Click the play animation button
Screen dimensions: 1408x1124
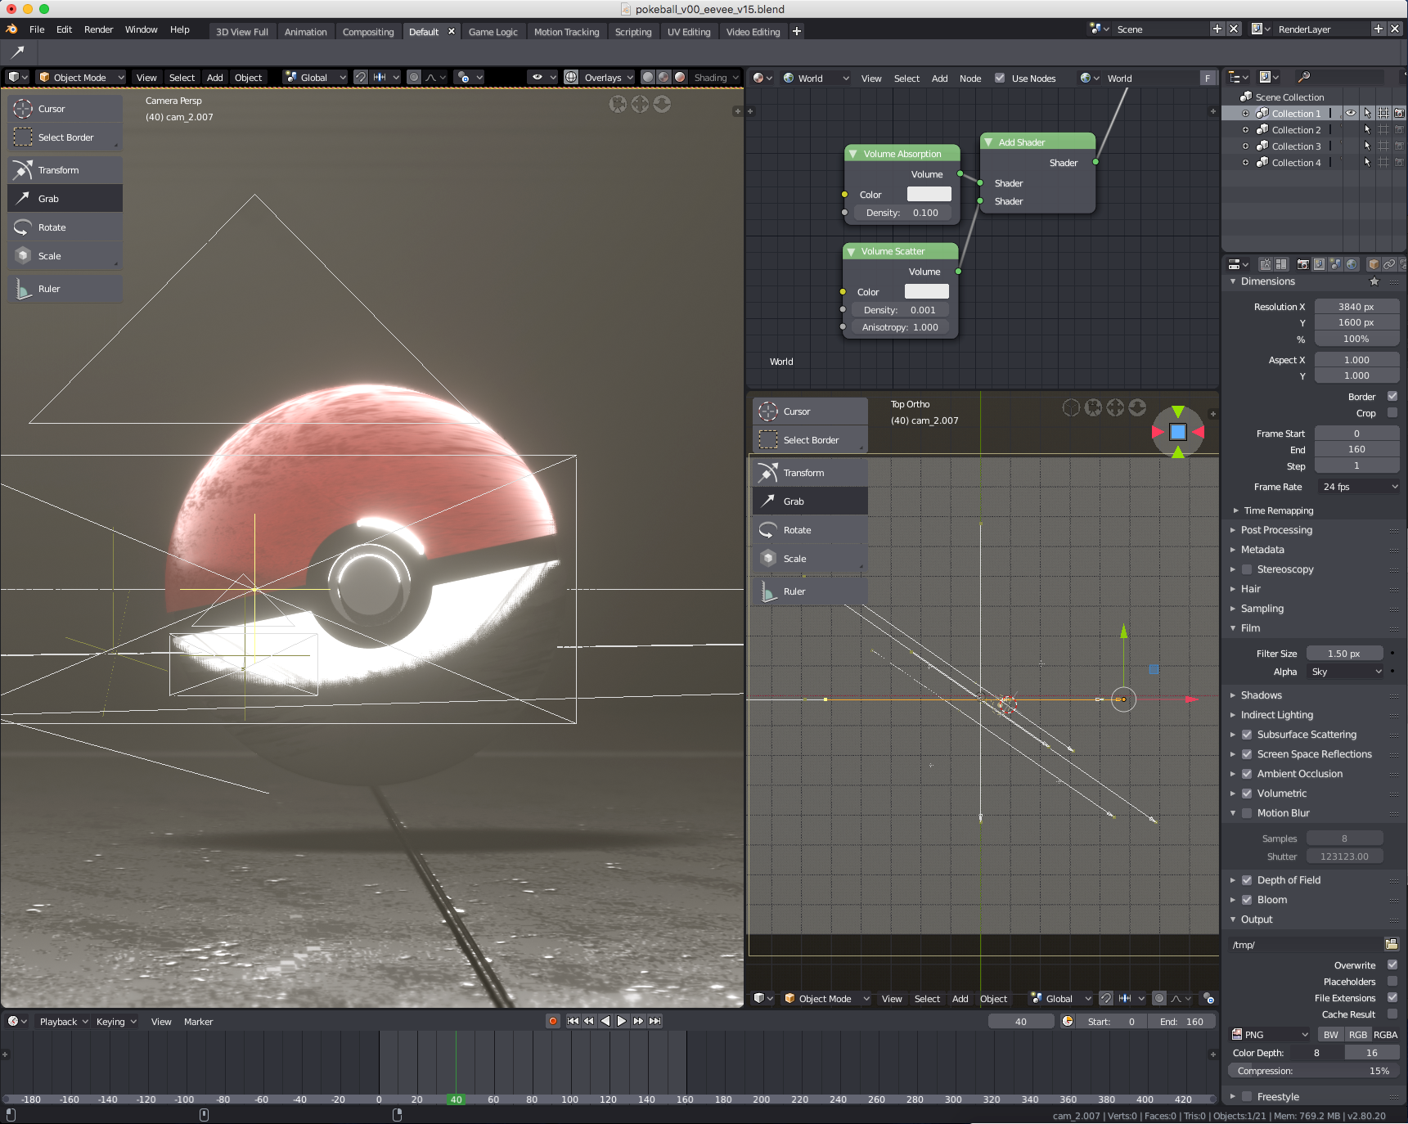pos(622,1021)
